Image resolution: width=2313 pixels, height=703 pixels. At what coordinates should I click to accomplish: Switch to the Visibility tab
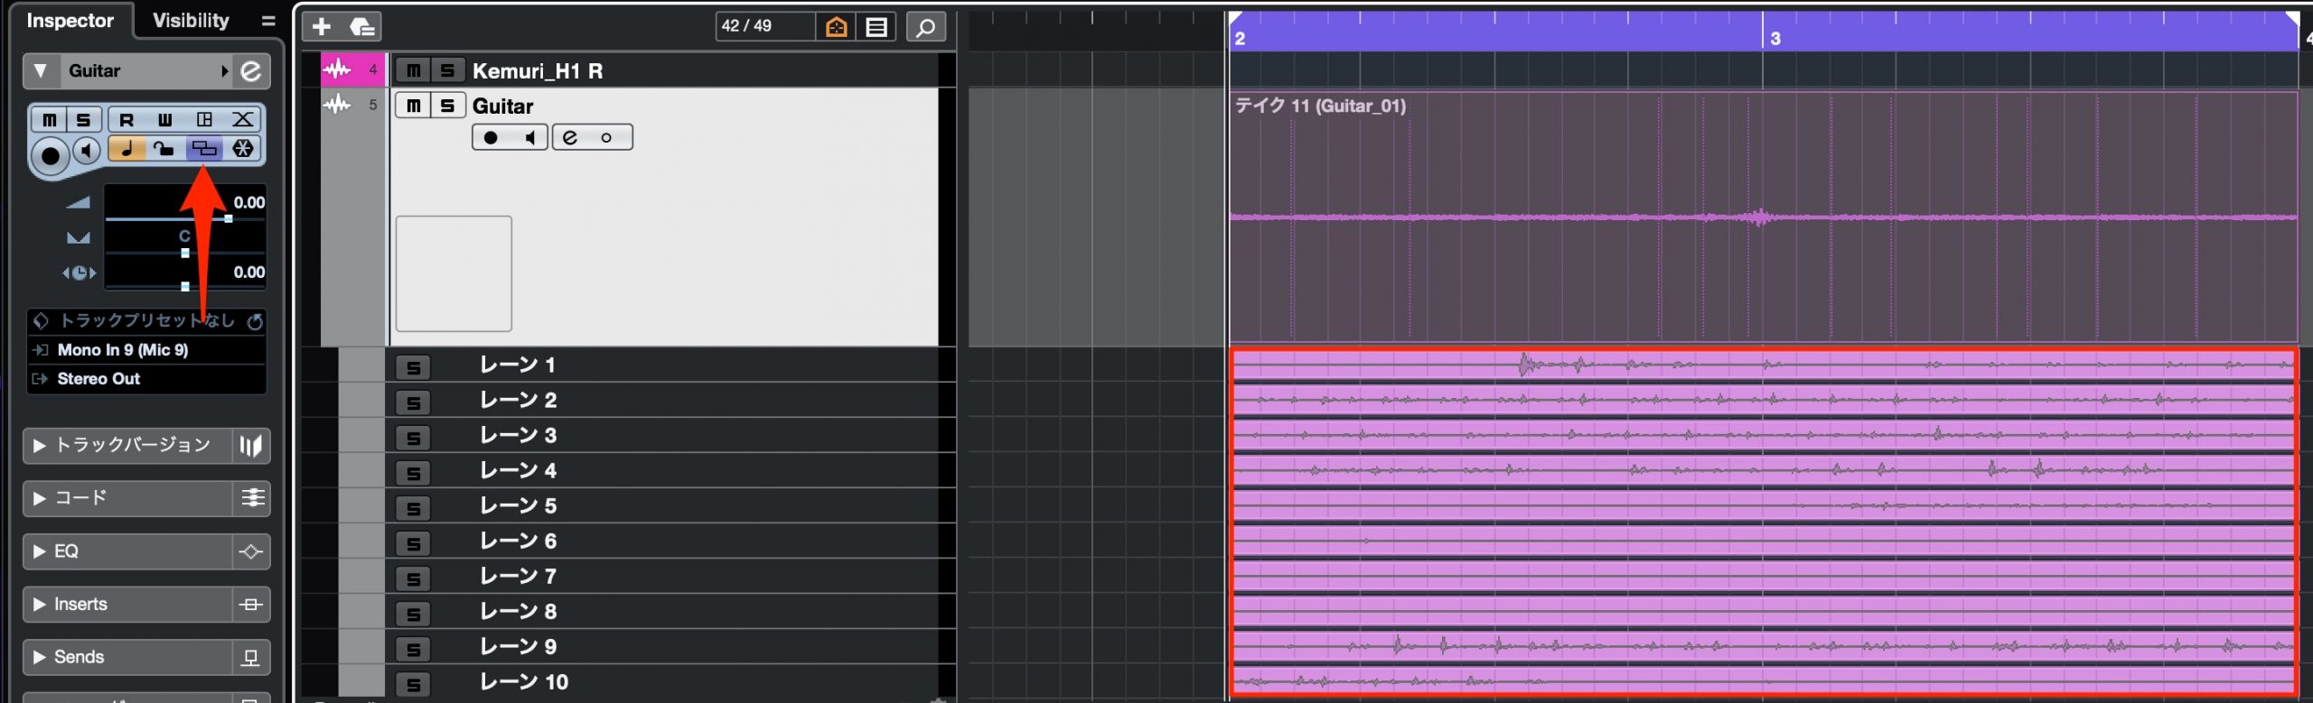point(191,21)
